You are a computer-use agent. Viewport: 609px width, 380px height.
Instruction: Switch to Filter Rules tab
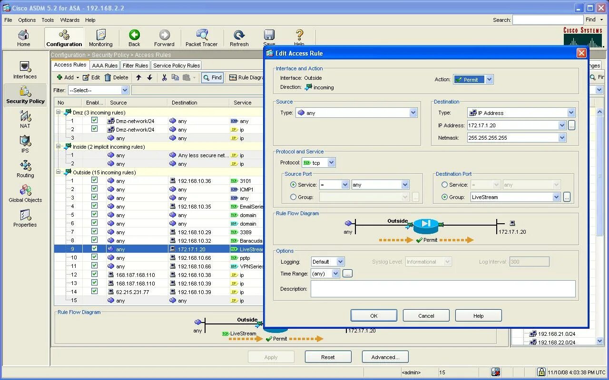click(x=135, y=66)
